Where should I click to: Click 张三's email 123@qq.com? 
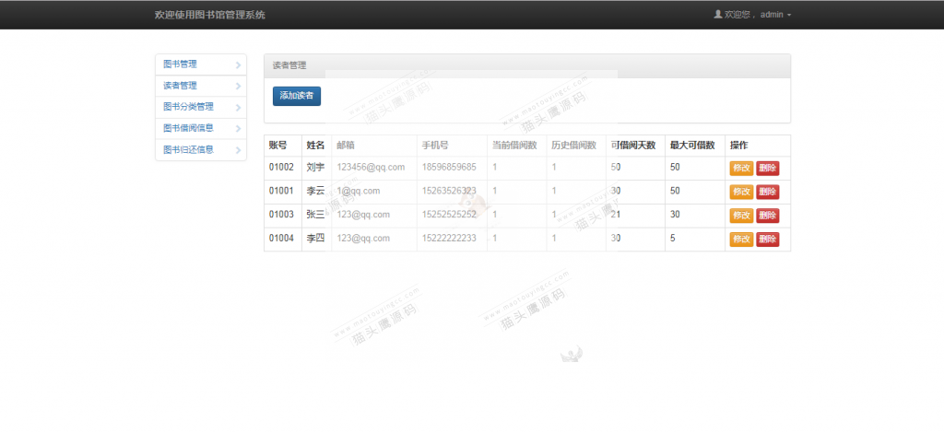point(363,214)
